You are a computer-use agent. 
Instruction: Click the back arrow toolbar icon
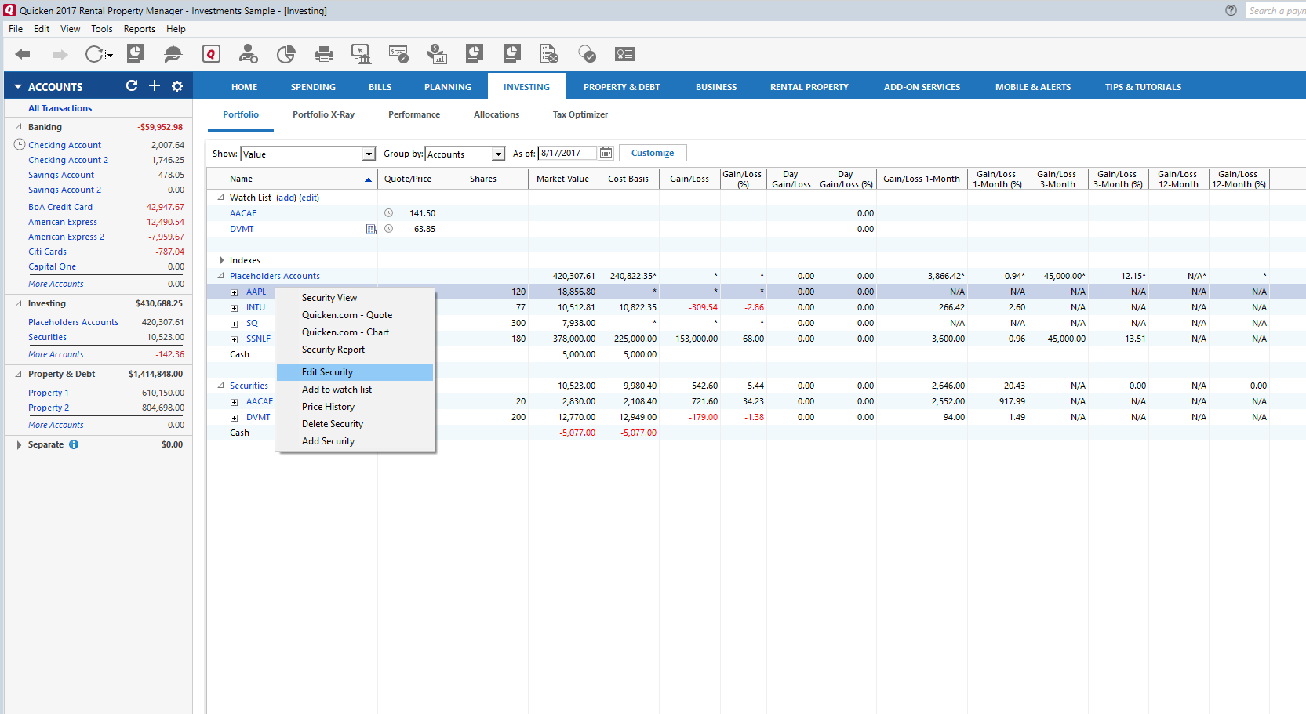click(x=23, y=54)
